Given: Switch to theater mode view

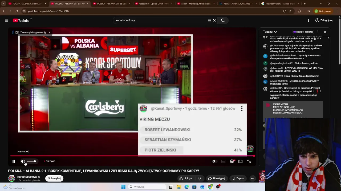Looking at the screenshot, I should click(241, 161).
